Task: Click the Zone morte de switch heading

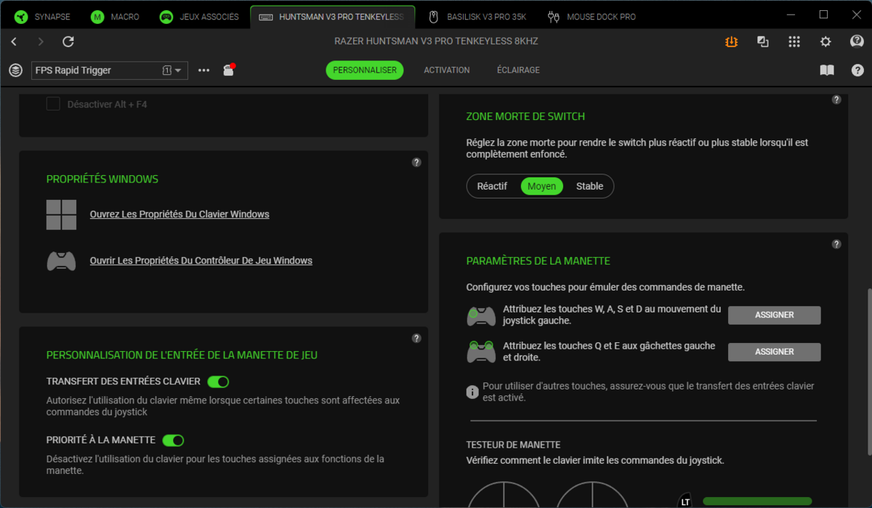Action: coord(525,116)
